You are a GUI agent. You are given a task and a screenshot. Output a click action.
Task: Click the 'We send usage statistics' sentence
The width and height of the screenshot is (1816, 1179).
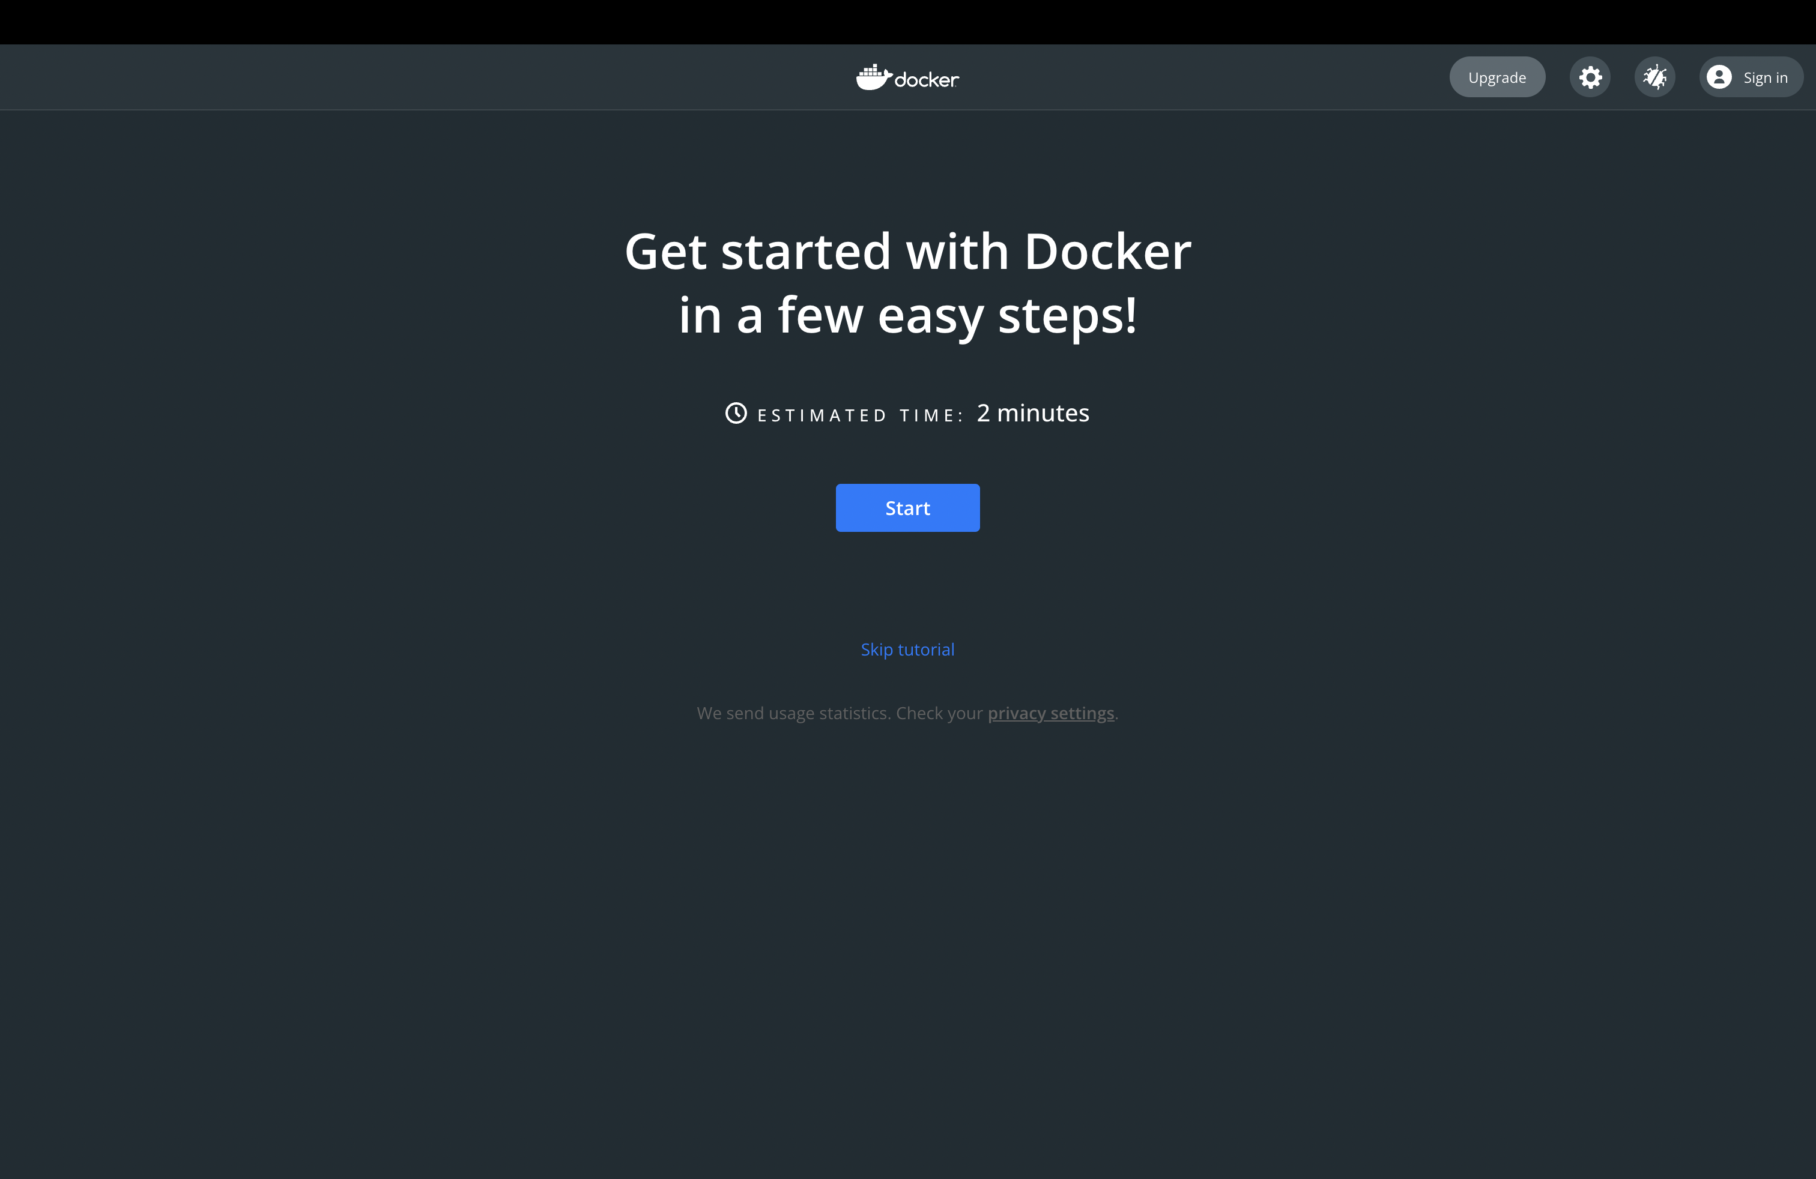(x=793, y=713)
